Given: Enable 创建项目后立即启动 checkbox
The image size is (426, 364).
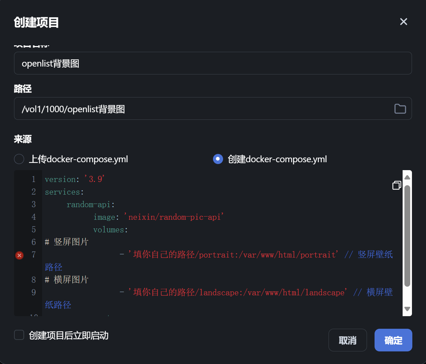Looking at the screenshot, I should tap(19, 335).
